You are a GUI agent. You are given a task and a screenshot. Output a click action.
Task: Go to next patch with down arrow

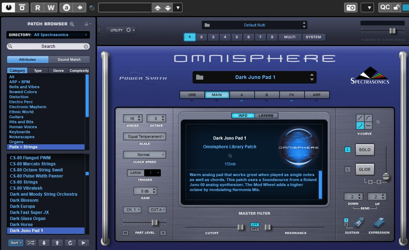click(x=44, y=243)
